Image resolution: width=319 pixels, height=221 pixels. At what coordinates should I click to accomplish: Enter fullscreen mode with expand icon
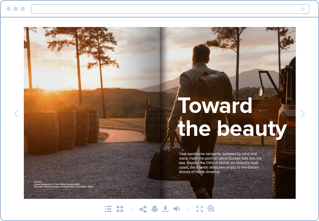200,209
